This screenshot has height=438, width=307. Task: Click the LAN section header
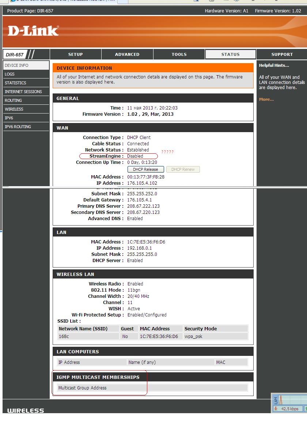153,232
